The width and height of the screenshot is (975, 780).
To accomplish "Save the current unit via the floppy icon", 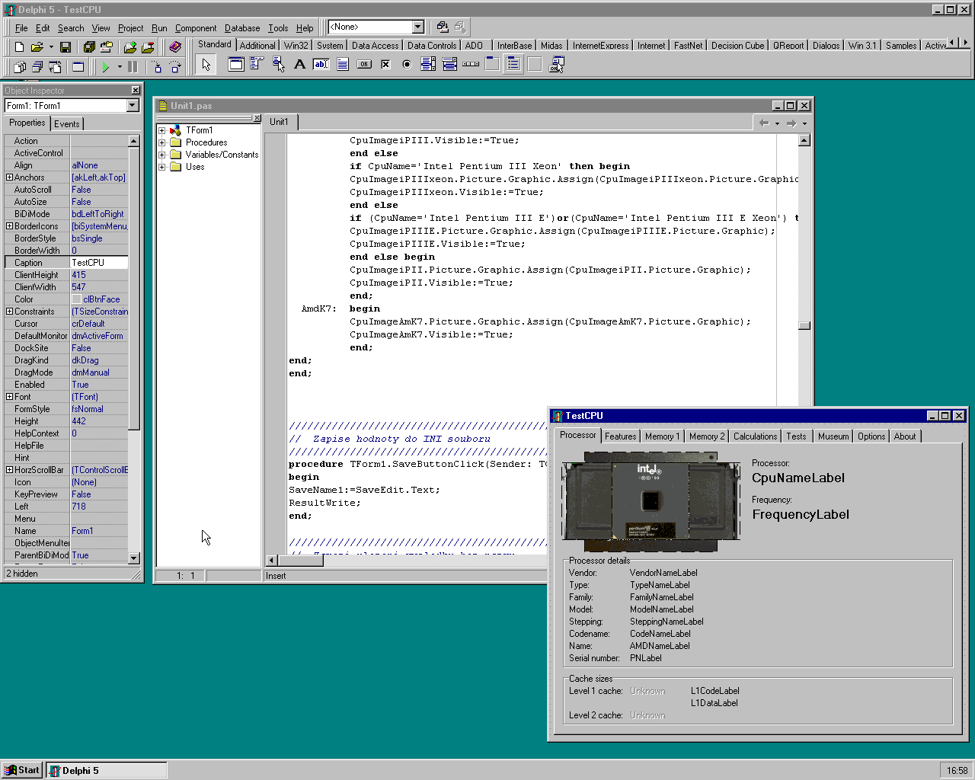I will 66,47.
